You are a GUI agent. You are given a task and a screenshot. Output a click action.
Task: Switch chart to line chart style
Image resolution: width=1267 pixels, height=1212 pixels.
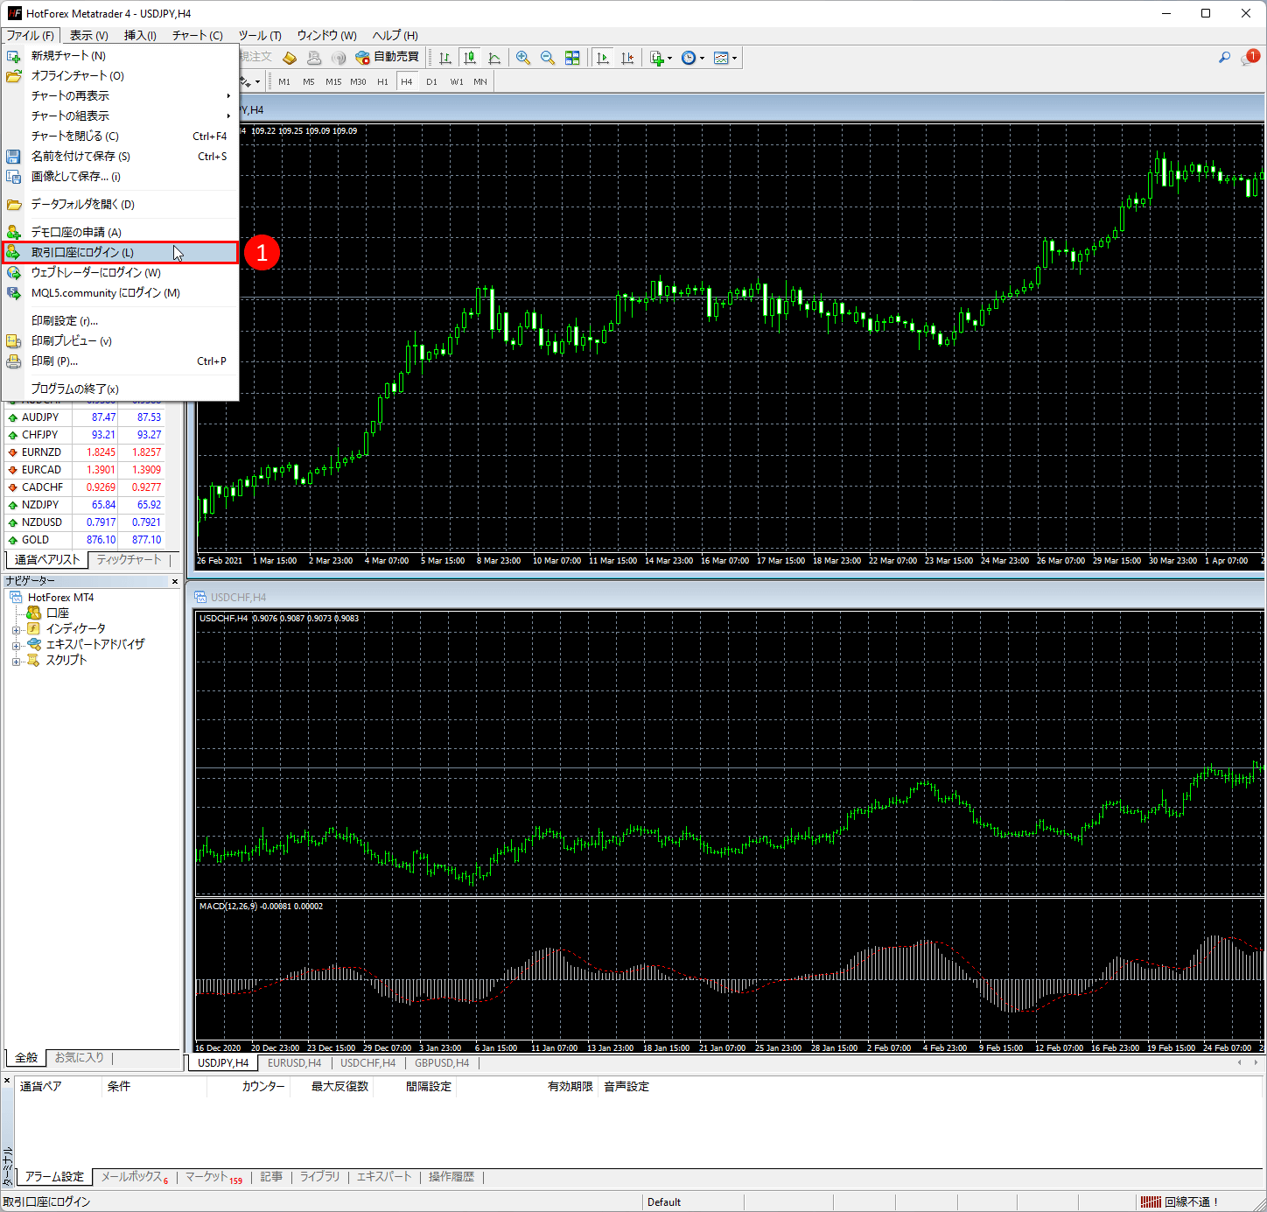[494, 58]
